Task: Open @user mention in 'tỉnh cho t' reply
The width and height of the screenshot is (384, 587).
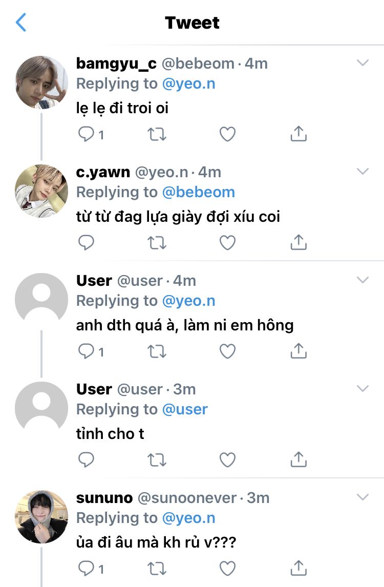Action: point(185,409)
